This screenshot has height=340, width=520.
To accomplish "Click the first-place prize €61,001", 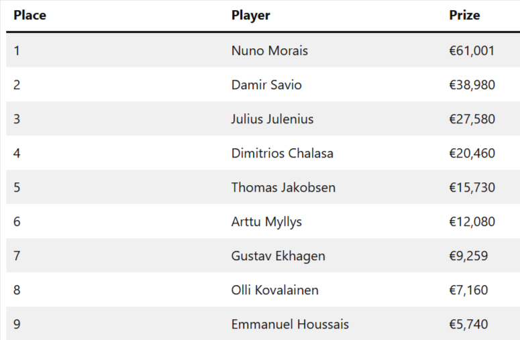I will click(472, 50).
